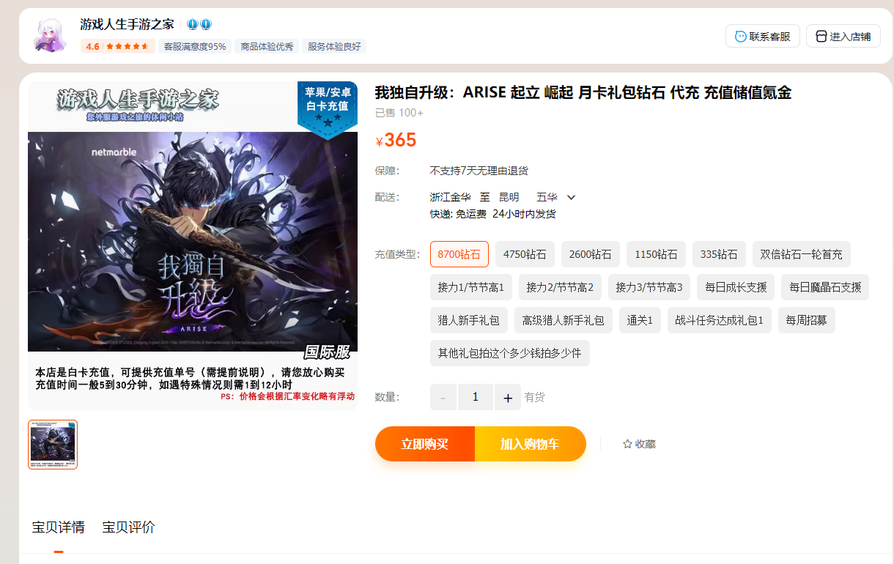This screenshot has height=564, width=894.
Task: Decrease quantity with minus button
Action: 443,397
